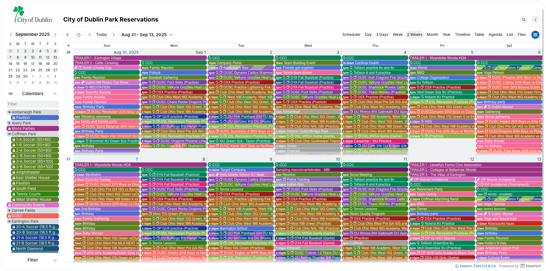The image size is (546, 271).
Task: Toggle all calendars visibility eye icon
Action: pos(11,94)
